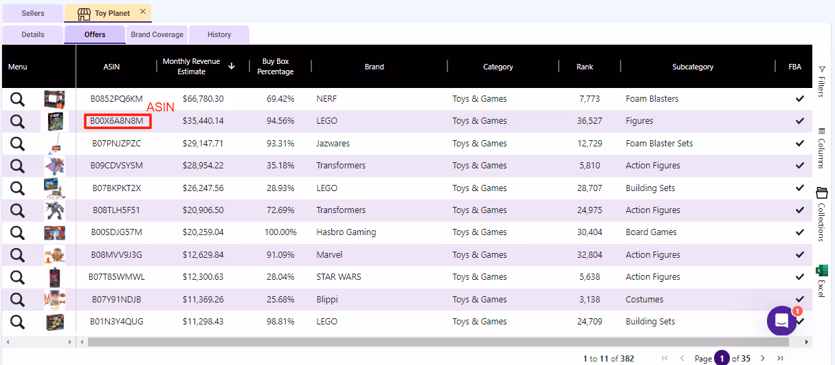This screenshot has width=835, height=365.
Task: Click the pinned column scrollbar right arrow
Action: coord(69,342)
